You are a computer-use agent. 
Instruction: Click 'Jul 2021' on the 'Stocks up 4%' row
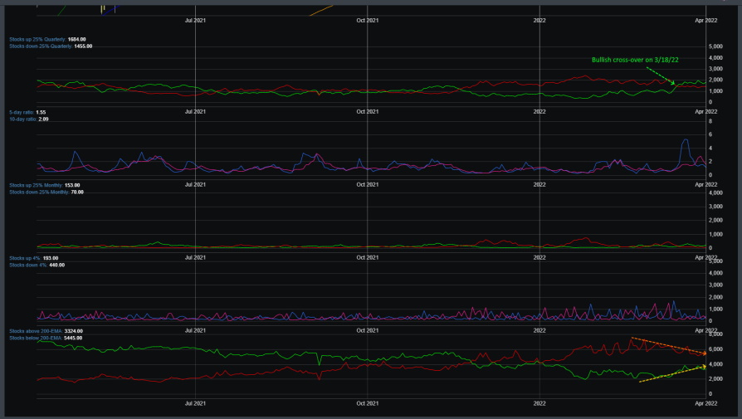(x=195, y=257)
